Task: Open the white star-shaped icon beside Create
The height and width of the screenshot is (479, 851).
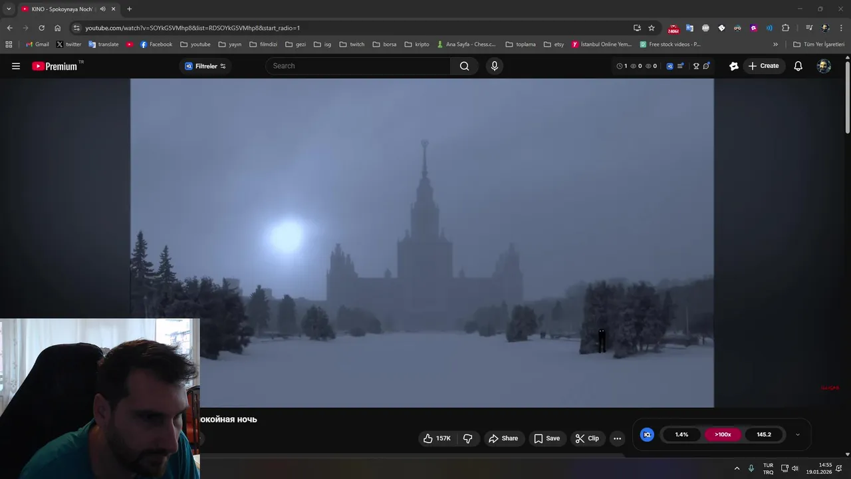Action: click(x=734, y=66)
